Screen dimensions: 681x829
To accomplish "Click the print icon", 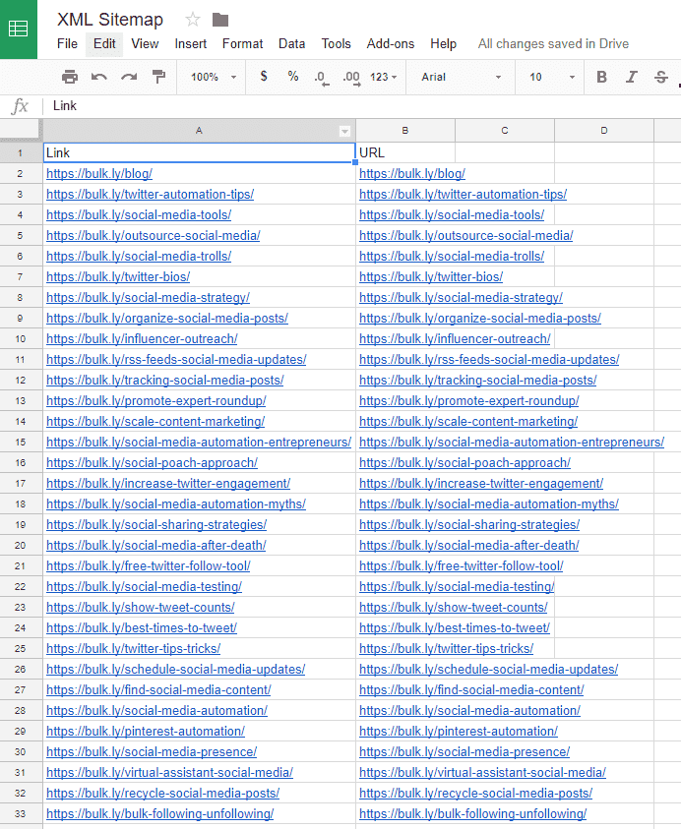I will click(x=70, y=77).
